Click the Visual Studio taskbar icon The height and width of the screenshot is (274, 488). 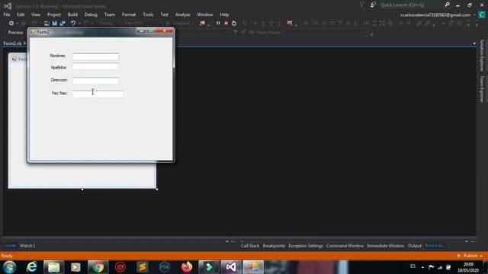(x=231, y=267)
